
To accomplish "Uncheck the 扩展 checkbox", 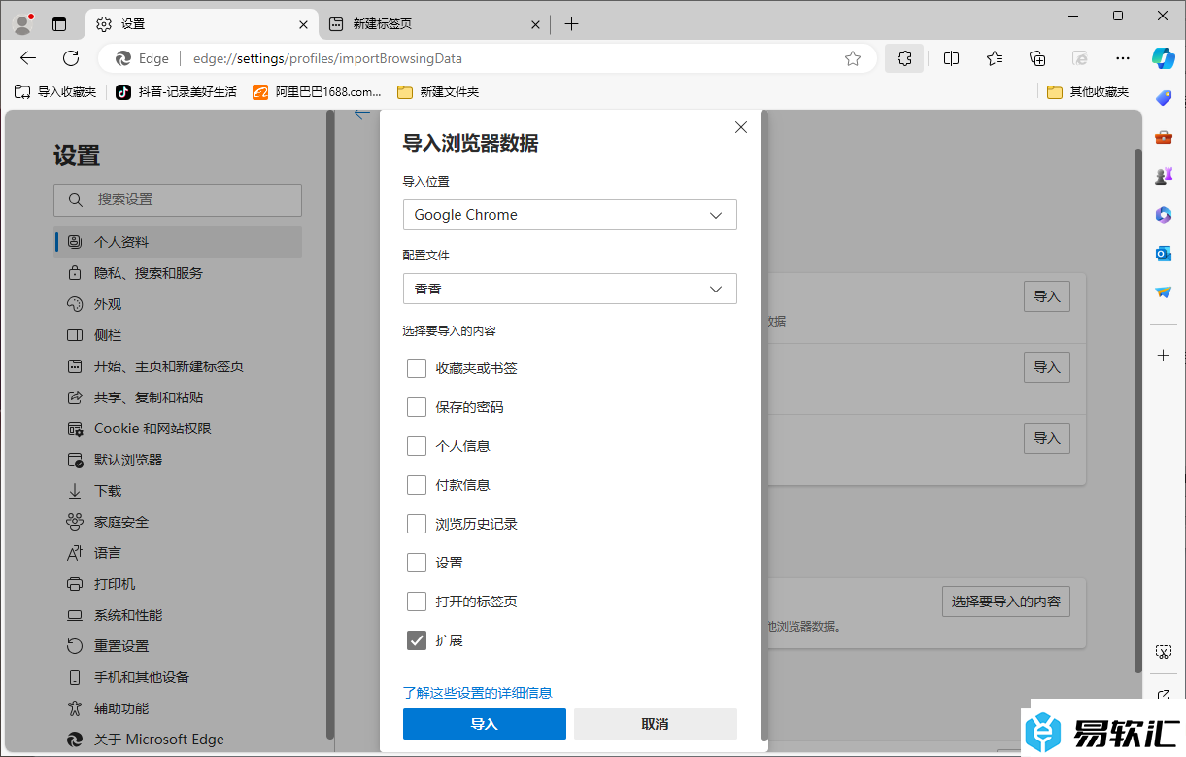I will 417,640.
